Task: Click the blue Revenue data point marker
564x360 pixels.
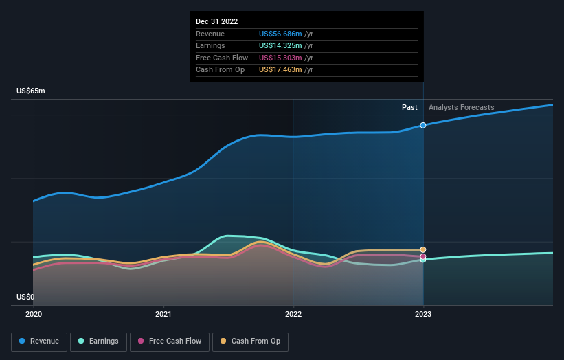Action: [x=423, y=125]
